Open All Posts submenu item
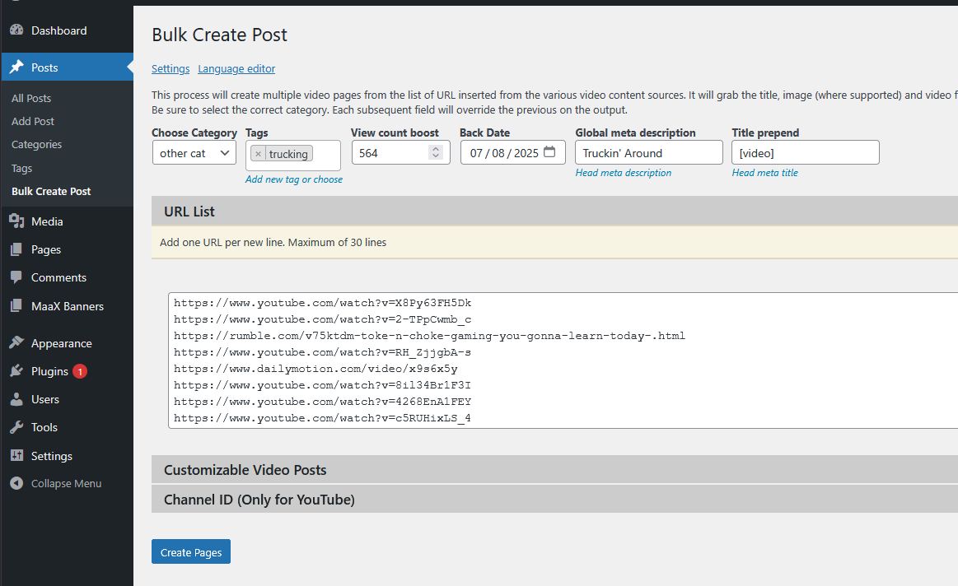Viewport: 958px width, 586px height. click(31, 98)
